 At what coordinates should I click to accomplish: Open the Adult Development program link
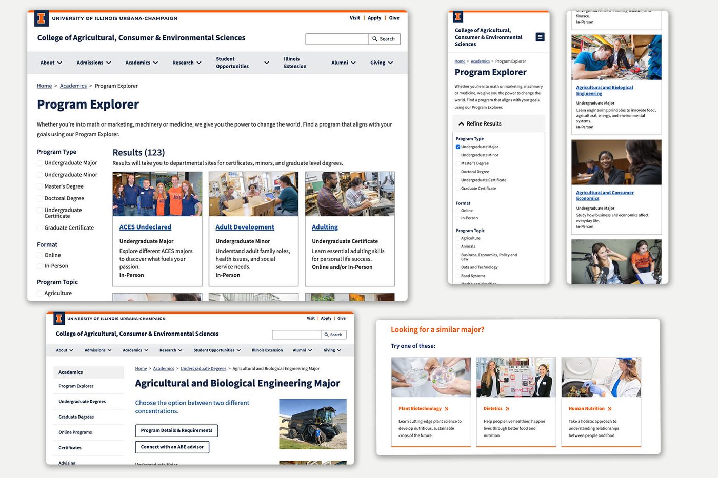[x=245, y=227]
